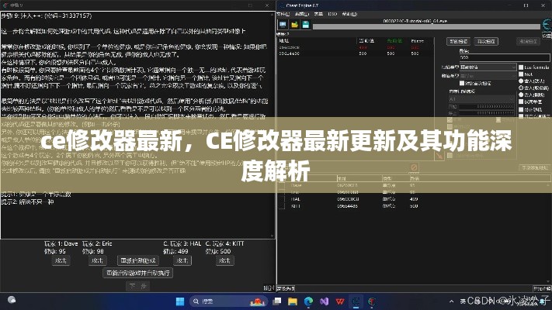The height and width of the screenshot is (310, 552).
Task: Click the value input field containing 500
Action: (505, 57)
